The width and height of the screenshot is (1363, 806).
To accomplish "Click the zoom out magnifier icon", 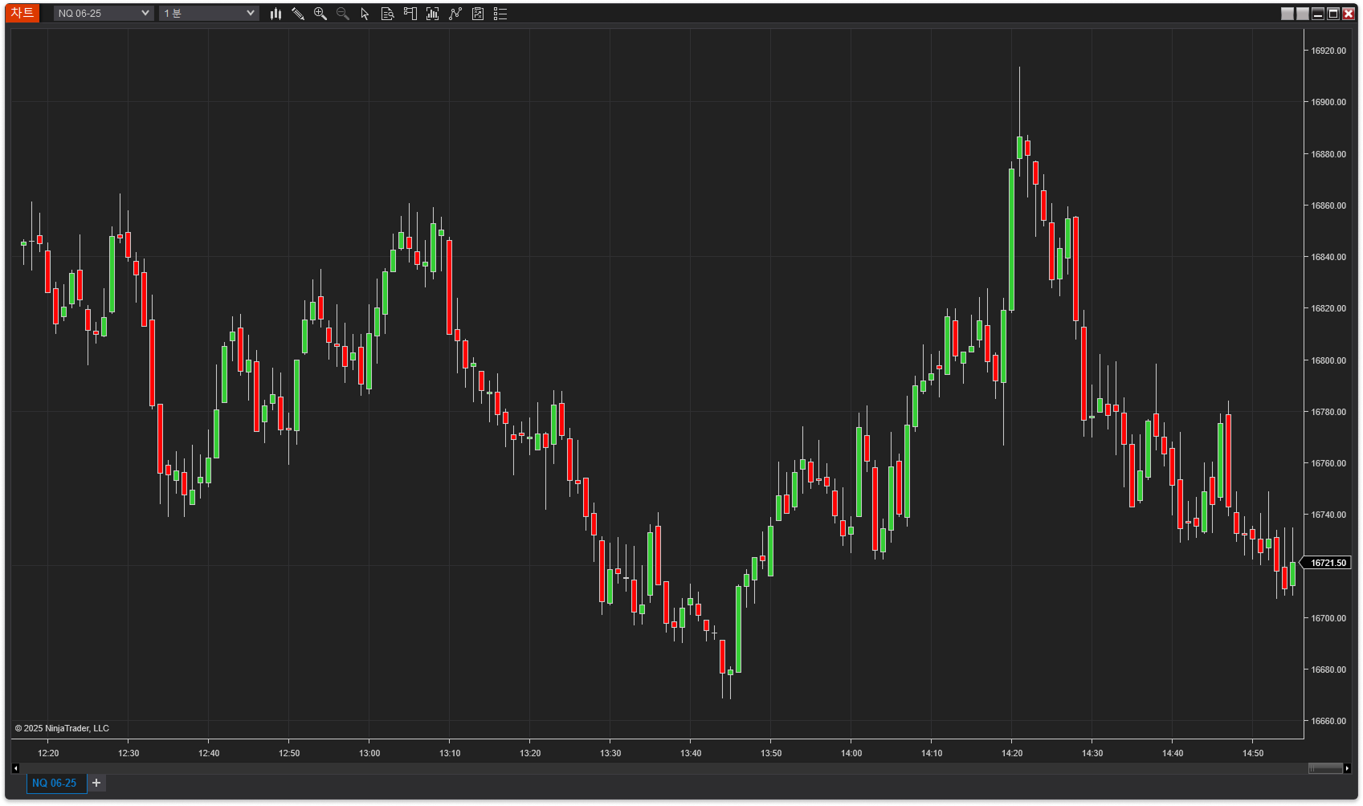I will [x=343, y=14].
